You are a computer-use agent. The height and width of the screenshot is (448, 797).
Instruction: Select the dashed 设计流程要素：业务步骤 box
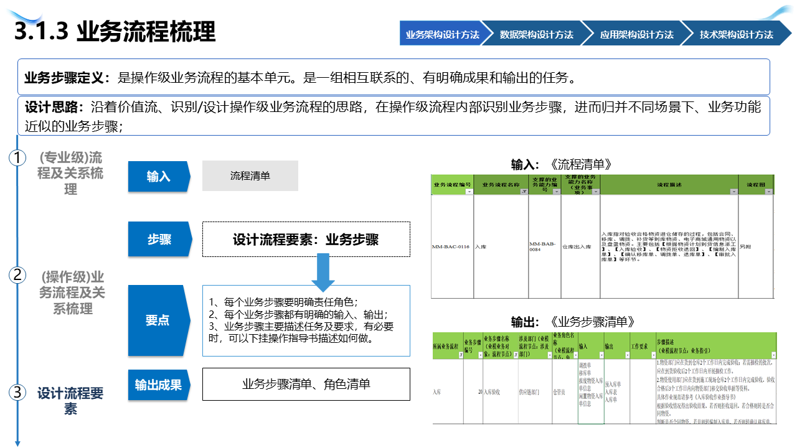click(x=306, y=239)
